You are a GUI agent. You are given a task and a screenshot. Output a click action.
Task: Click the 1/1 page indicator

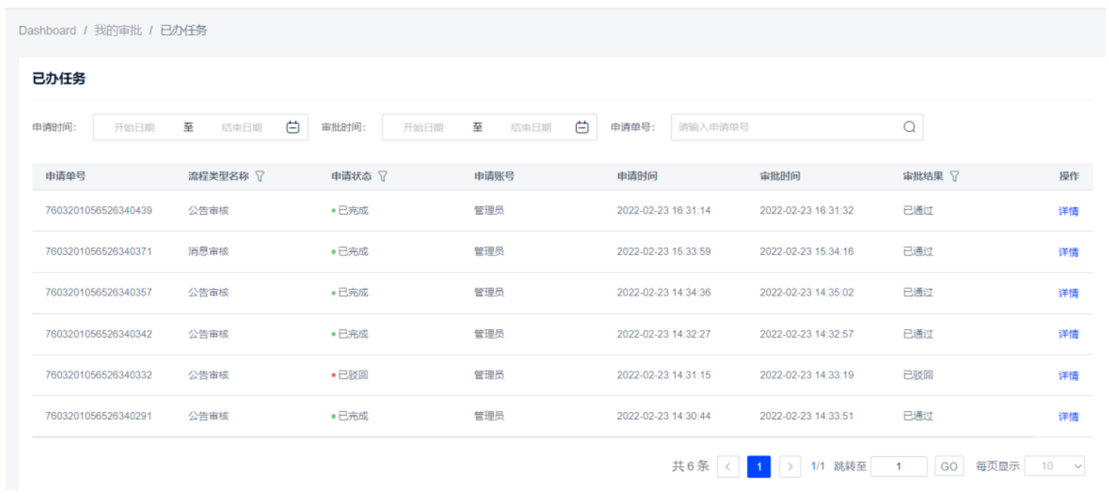[x=817, y=466]
